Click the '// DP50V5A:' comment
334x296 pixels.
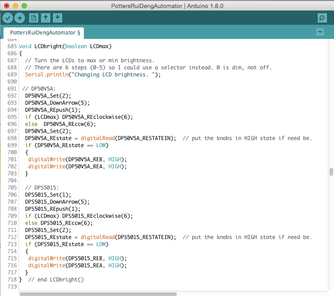39,88
